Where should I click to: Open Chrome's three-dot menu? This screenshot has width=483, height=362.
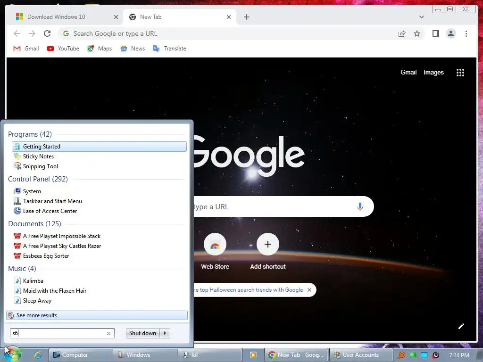(x=466, y=33)
